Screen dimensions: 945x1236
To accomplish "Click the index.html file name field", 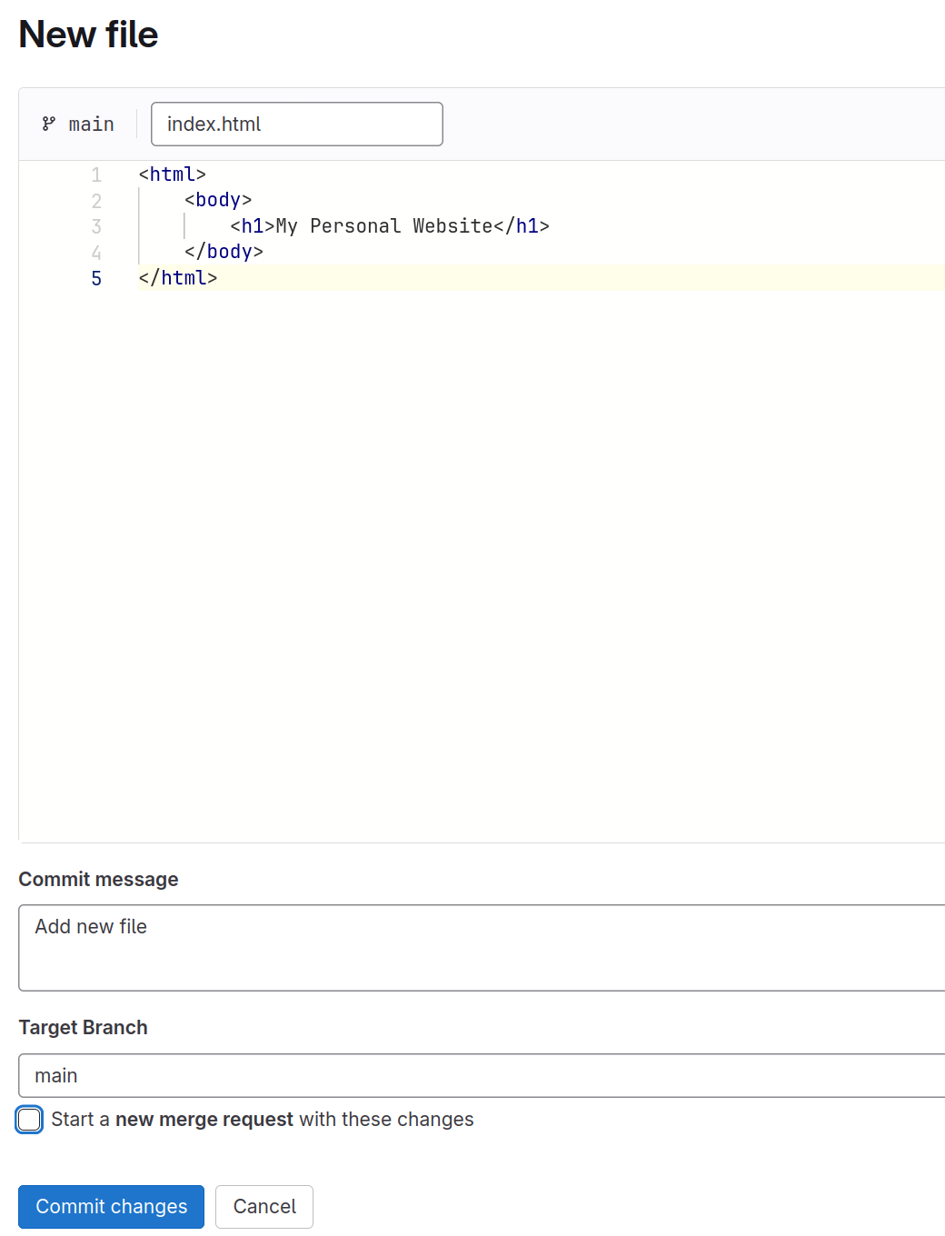I will point(297,124).
